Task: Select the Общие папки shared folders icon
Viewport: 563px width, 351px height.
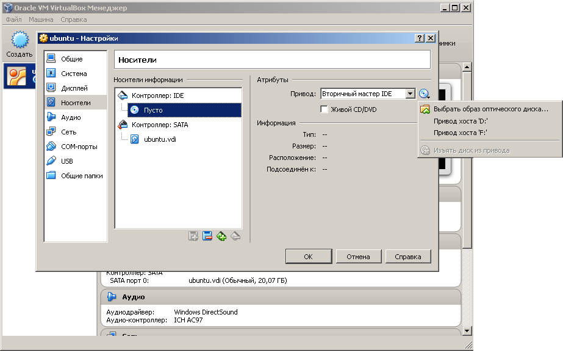Action: click(x=51, y=175)
